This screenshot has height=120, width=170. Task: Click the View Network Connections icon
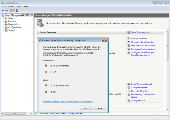(129, 46)
